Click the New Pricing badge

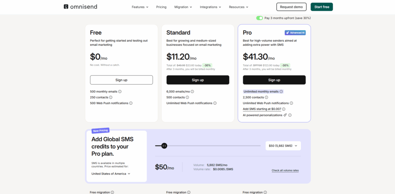pyautogui.click(x=101, y=130)
